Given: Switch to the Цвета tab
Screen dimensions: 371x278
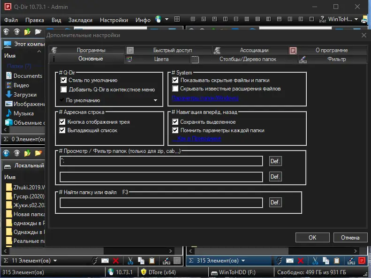Looking at the screenshot, I should click(157, 59).
